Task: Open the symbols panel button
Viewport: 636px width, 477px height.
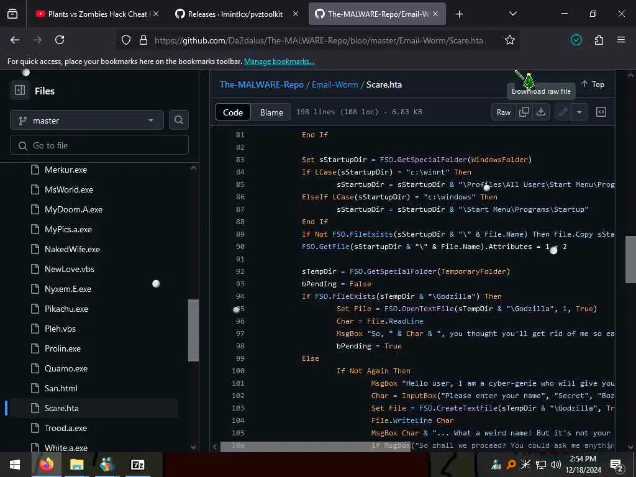Action: coord(601,112)
